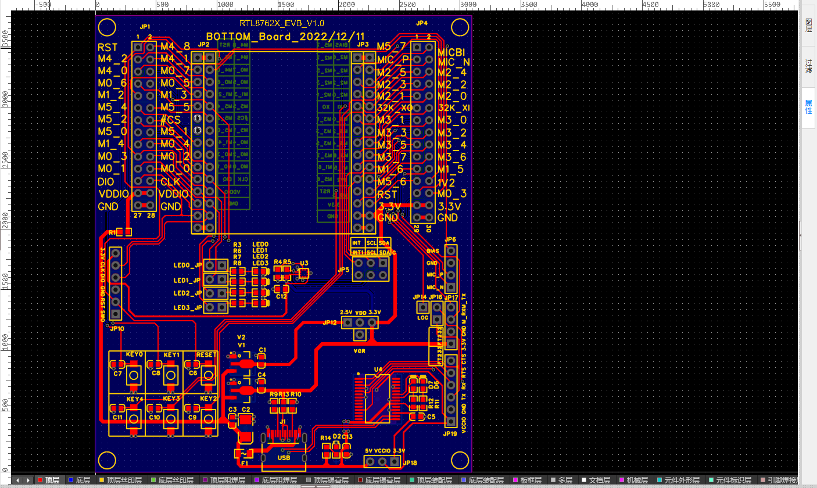Select the DIO silkscreen label

tap(106, 181)
